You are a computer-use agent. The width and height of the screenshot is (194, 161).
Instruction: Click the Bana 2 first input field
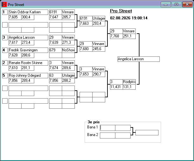[107, 136]
